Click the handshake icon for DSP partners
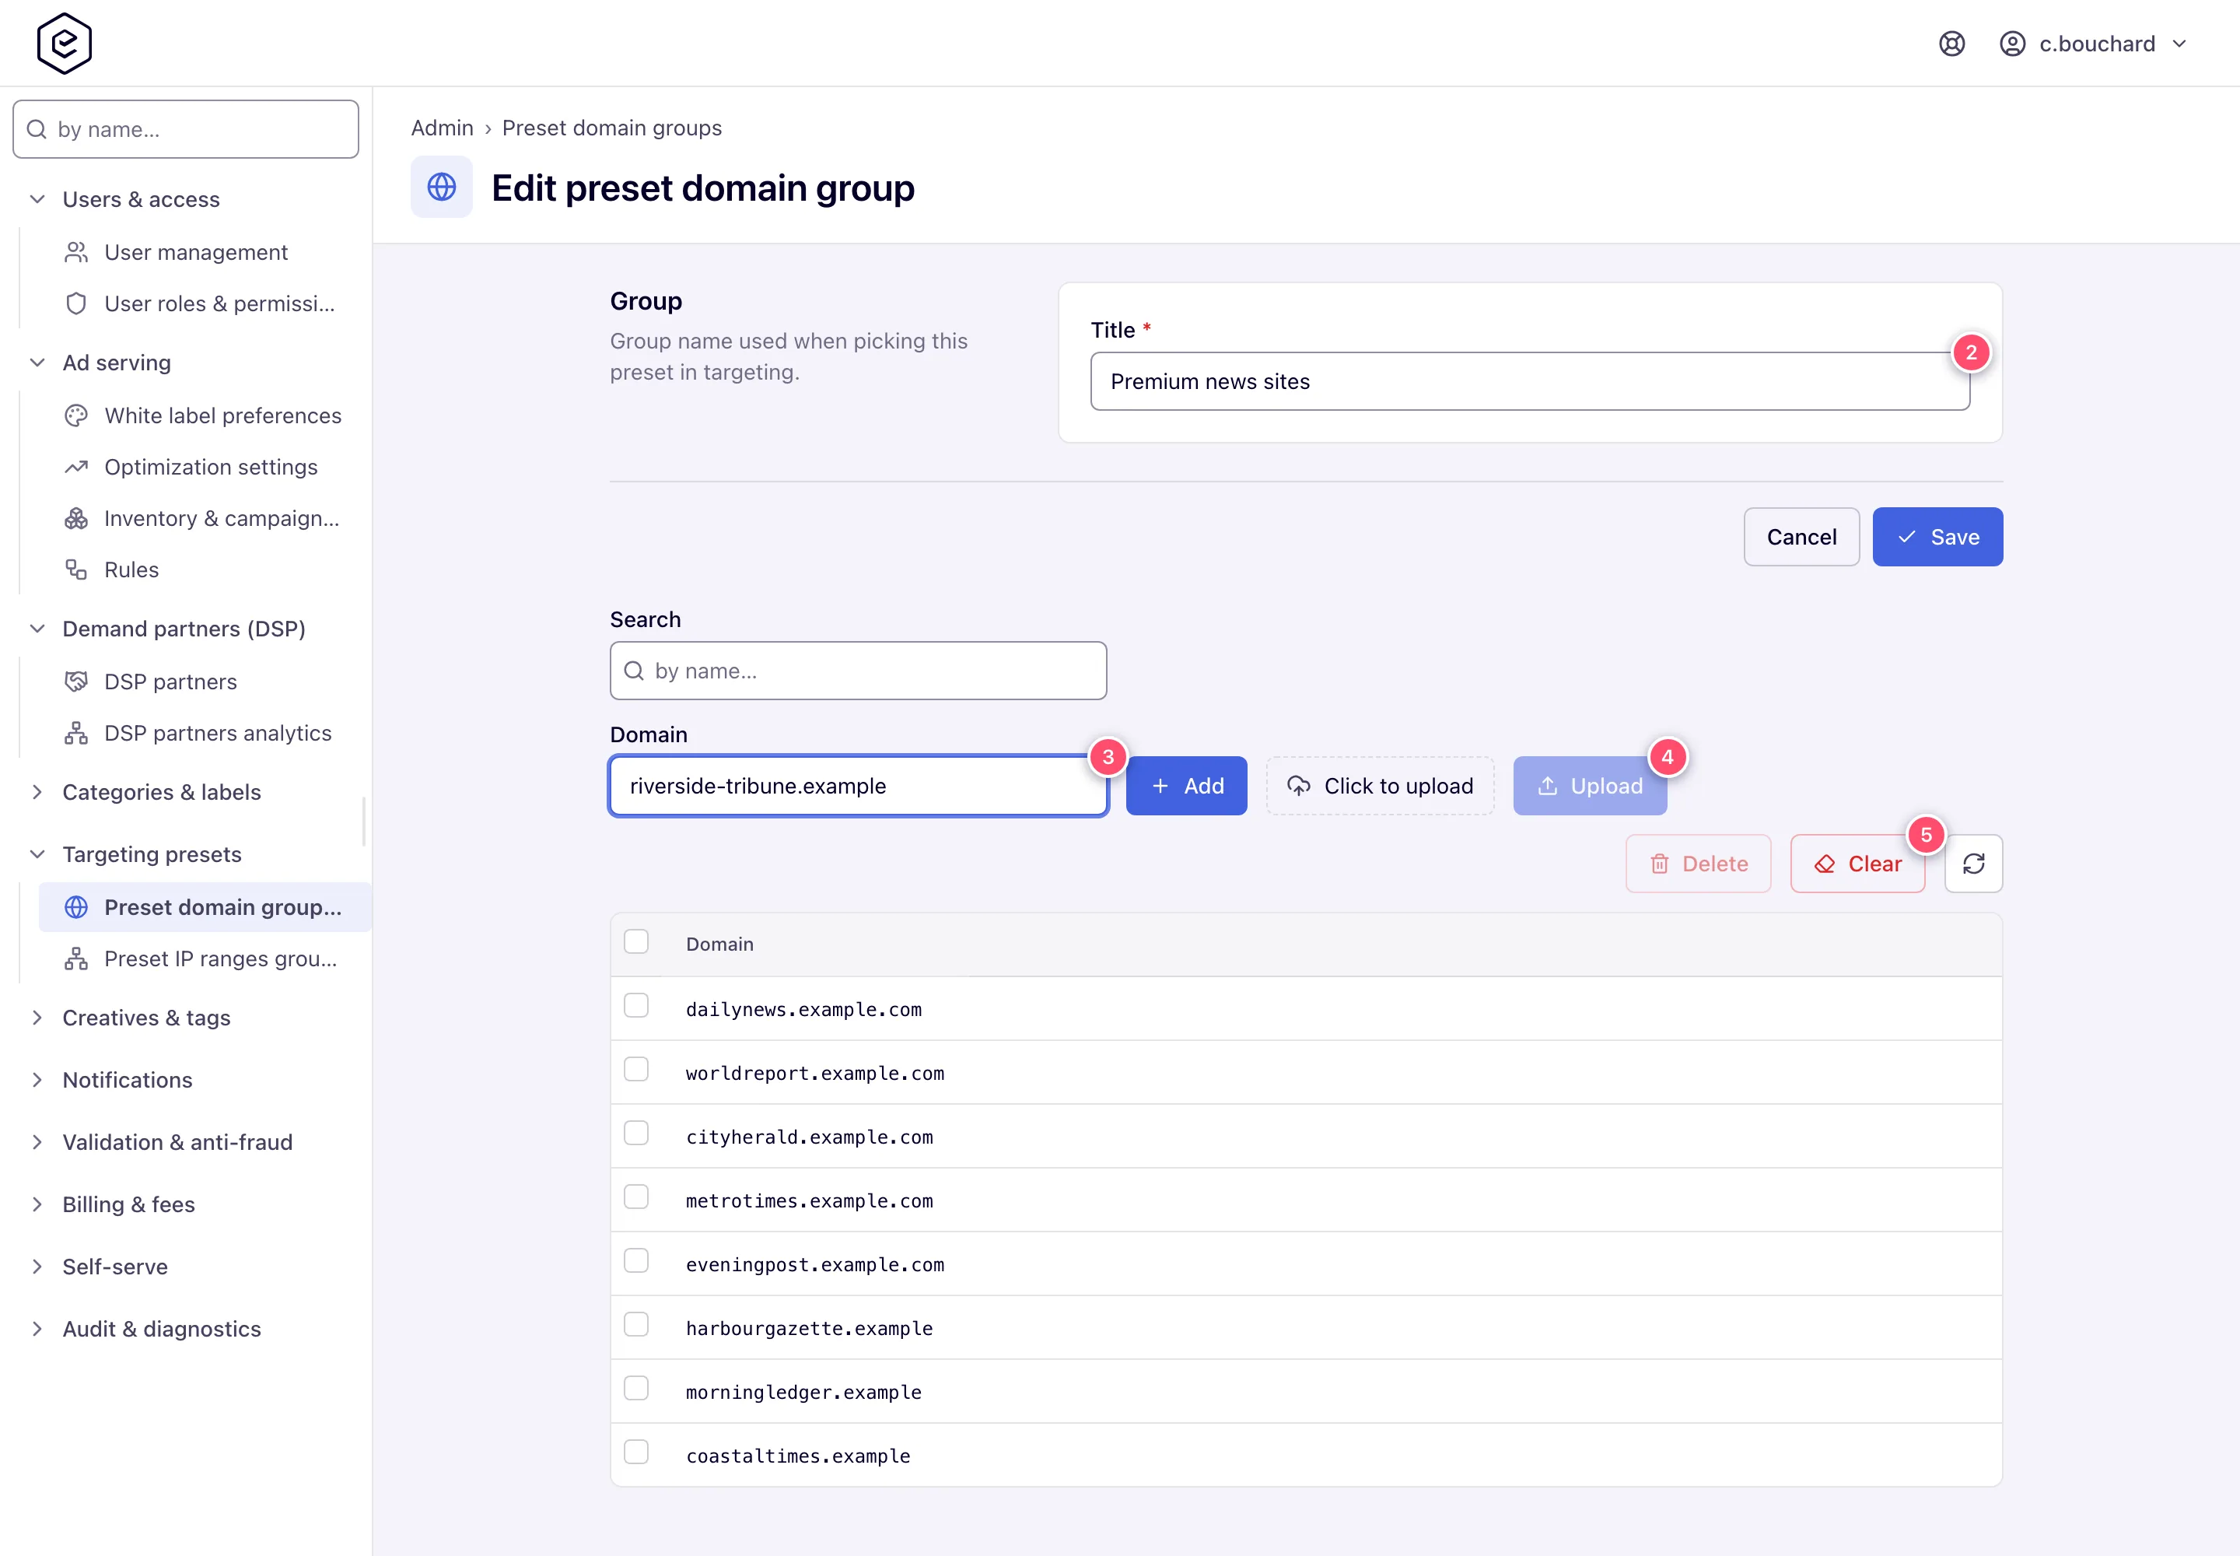 click(x=76, y=682)
